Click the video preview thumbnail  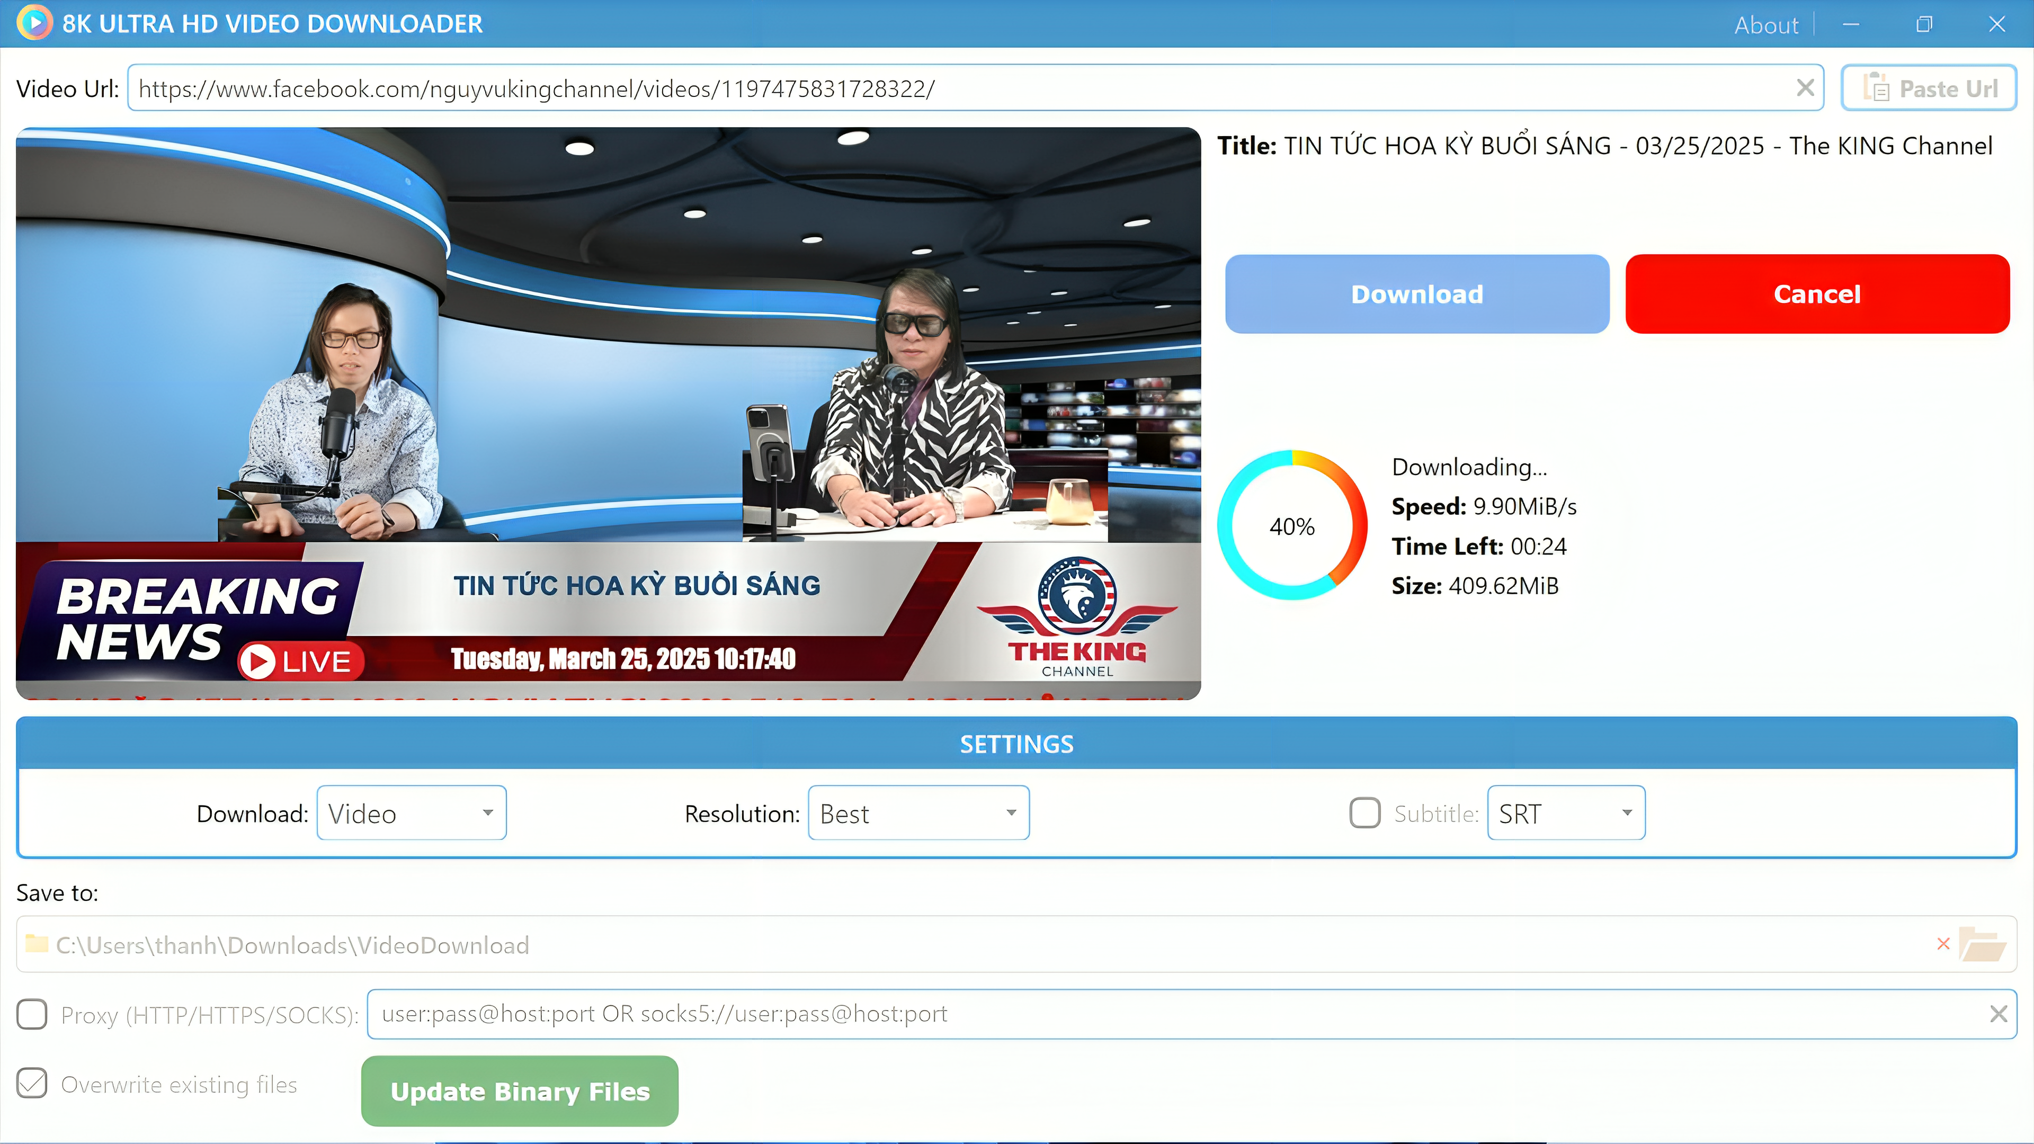608,413
